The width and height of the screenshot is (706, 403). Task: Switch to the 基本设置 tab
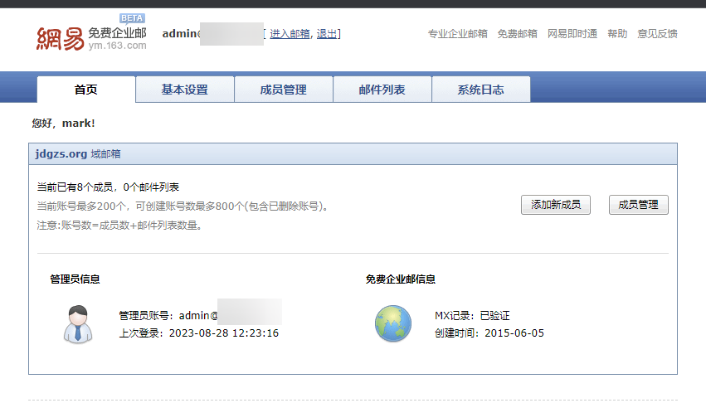(x=185, y=90)
